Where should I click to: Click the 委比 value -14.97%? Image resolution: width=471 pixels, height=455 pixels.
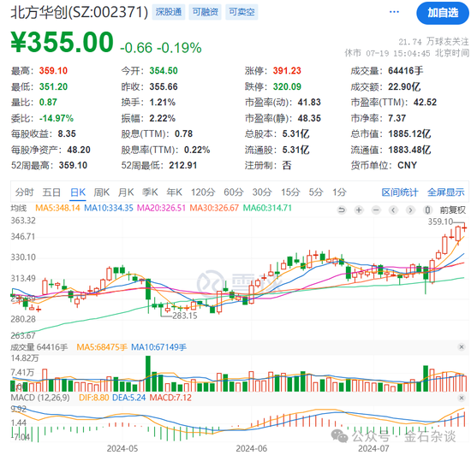click(57, 118)
